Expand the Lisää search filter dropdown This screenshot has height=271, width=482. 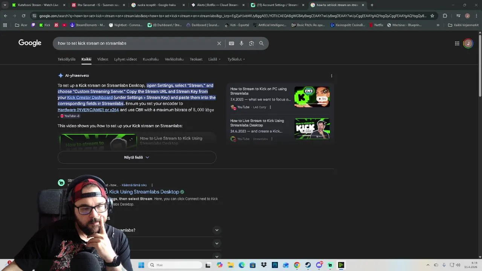214,59
